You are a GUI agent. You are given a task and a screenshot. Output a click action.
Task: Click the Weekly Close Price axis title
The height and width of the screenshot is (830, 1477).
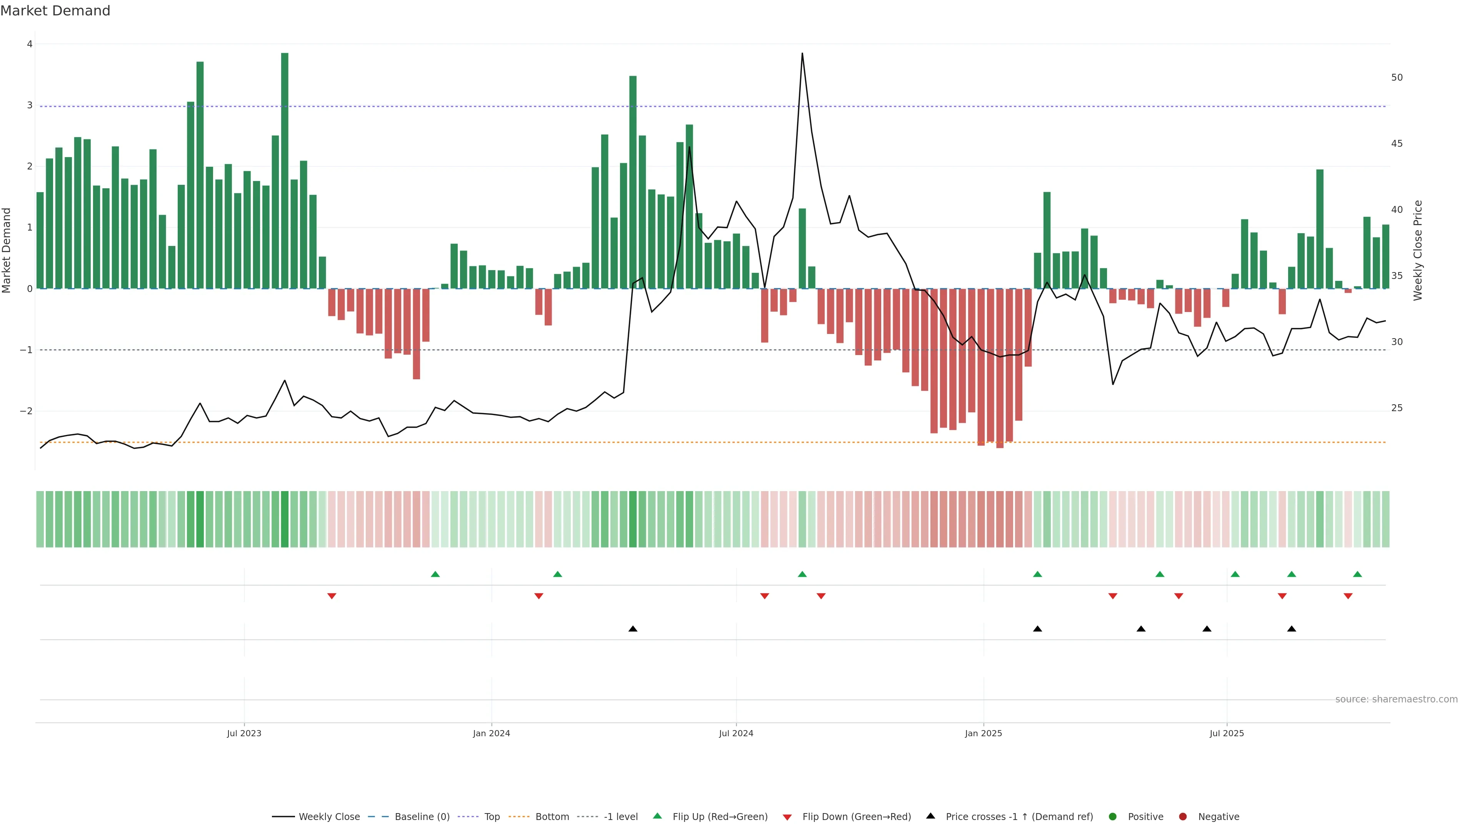click(x=1418, y=250)
